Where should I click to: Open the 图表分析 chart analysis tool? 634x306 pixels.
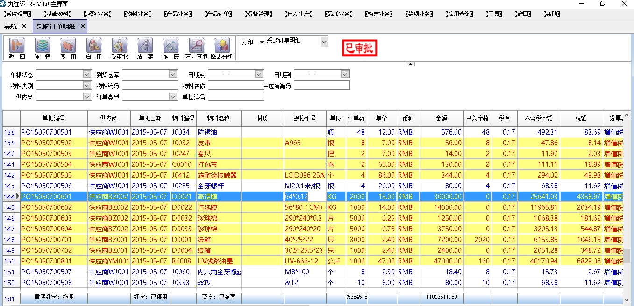point(222,49)
